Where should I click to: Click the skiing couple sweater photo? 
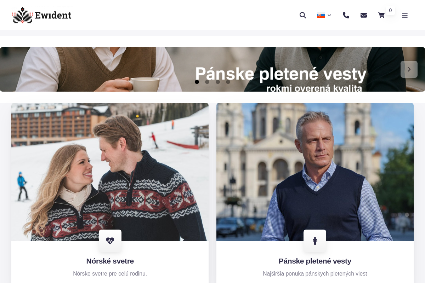(110, 166)
